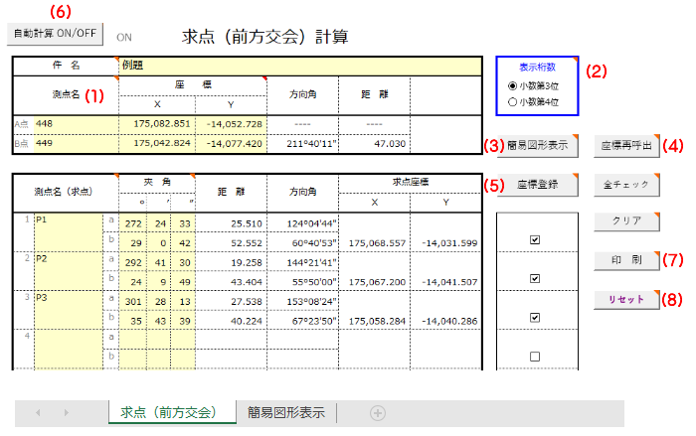Click the 表示桁数 label
Viewport: 696px width, 436px height.
click(x=537, y=68)
